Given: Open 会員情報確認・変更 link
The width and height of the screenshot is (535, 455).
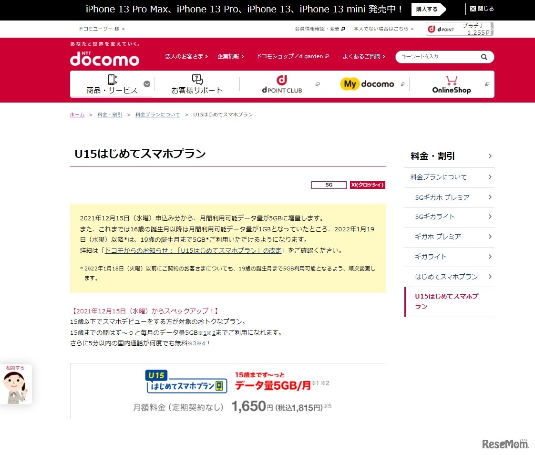Looking at the screenshot, I should click(x=319, y=29).
